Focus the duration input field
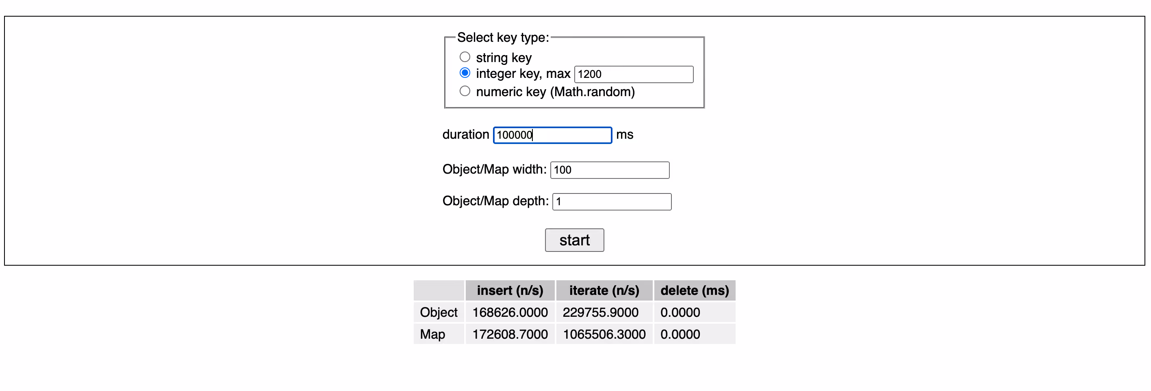Viewport: 1151px width, 391px height. (552, 135)
